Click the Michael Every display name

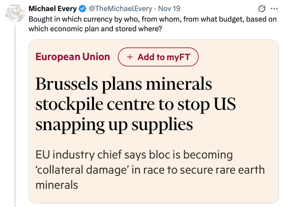tap(52, 9)
